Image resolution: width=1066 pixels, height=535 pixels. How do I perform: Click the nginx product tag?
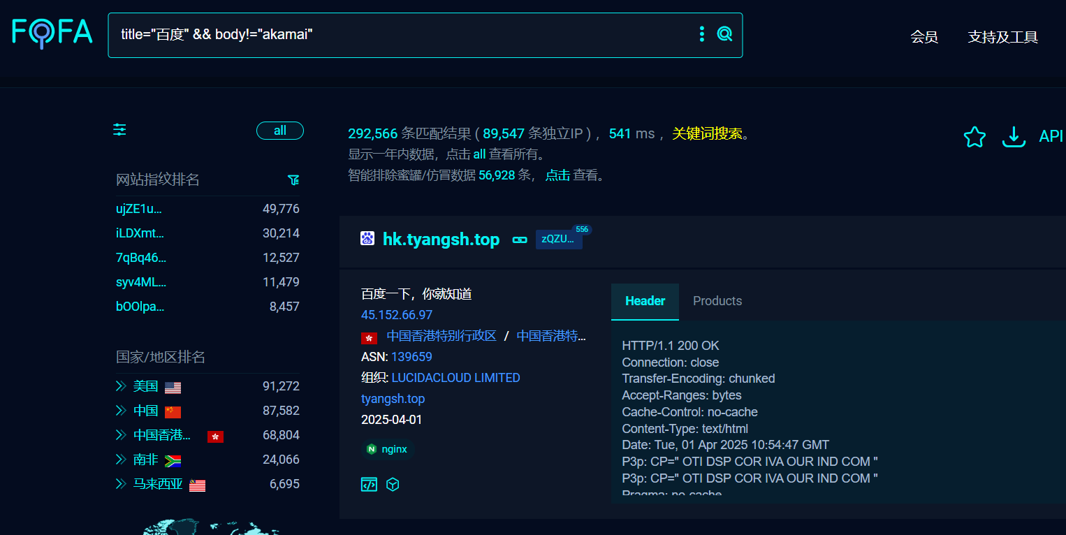click(x=388, y=449)
